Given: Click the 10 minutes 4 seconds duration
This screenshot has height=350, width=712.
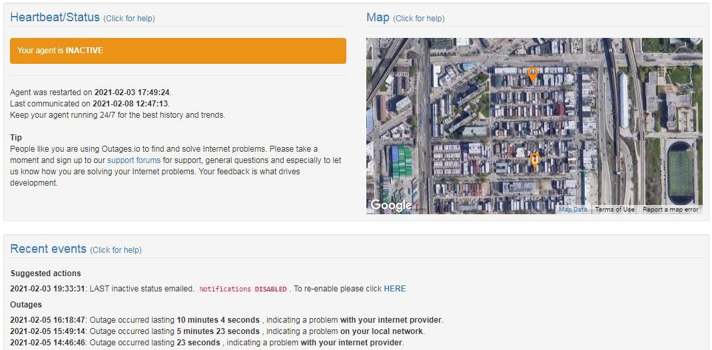Looking at the screenshot, I should (x=218, y=320).
